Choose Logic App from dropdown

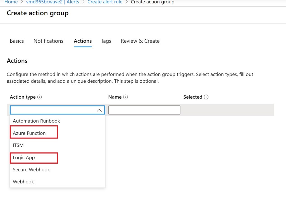click(x=24, y=157)
